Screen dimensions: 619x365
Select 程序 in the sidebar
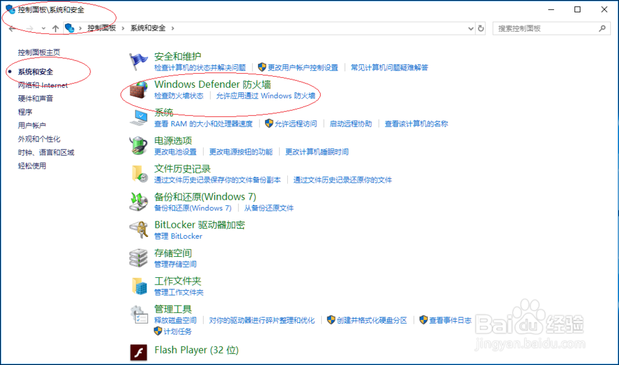[25, 112]
